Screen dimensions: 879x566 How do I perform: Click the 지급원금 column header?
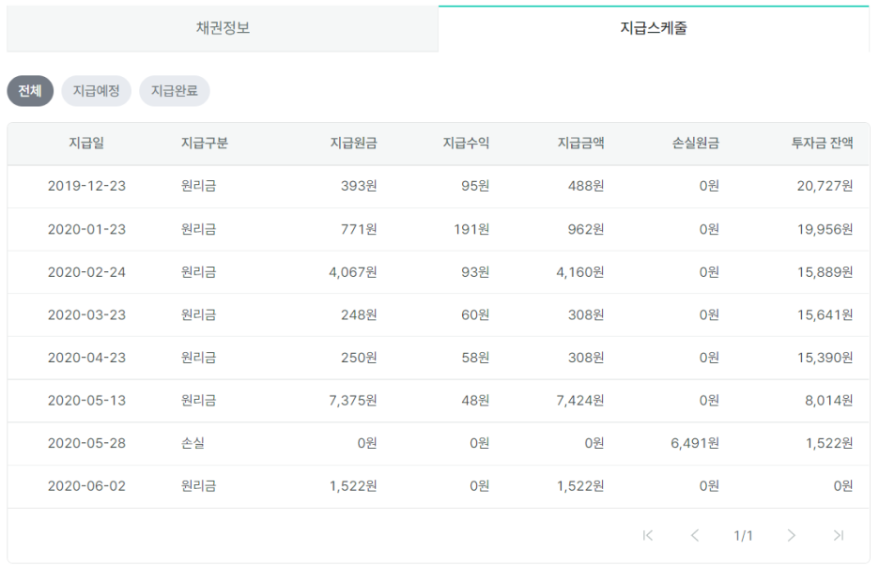(x=353, y=144)
